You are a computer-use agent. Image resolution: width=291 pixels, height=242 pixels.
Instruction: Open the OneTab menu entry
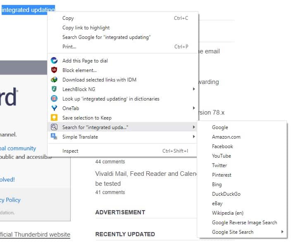[123, 108]
